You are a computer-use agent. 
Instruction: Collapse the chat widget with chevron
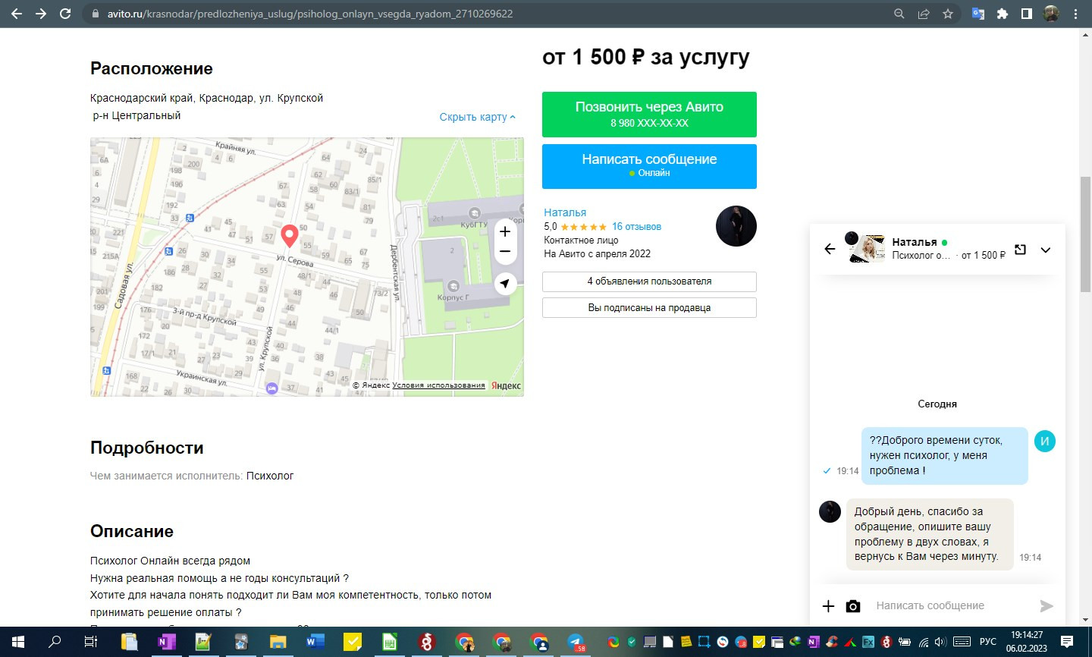coord(1045,250)
